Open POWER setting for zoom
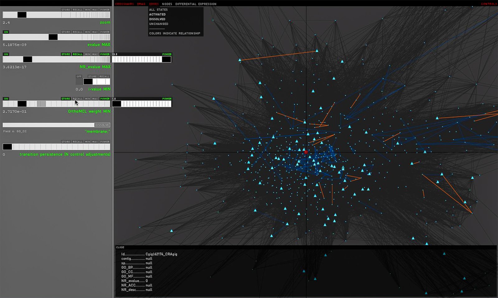 (105, 10)
